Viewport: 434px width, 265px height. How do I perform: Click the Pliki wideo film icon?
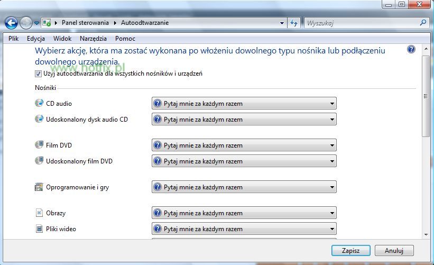click(x=39, y=229)
